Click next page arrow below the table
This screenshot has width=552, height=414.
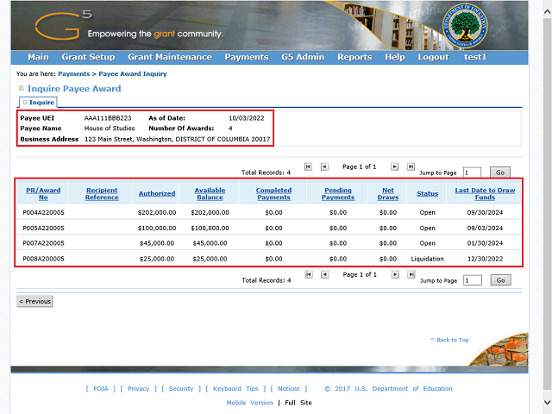(x=394, y=274)
